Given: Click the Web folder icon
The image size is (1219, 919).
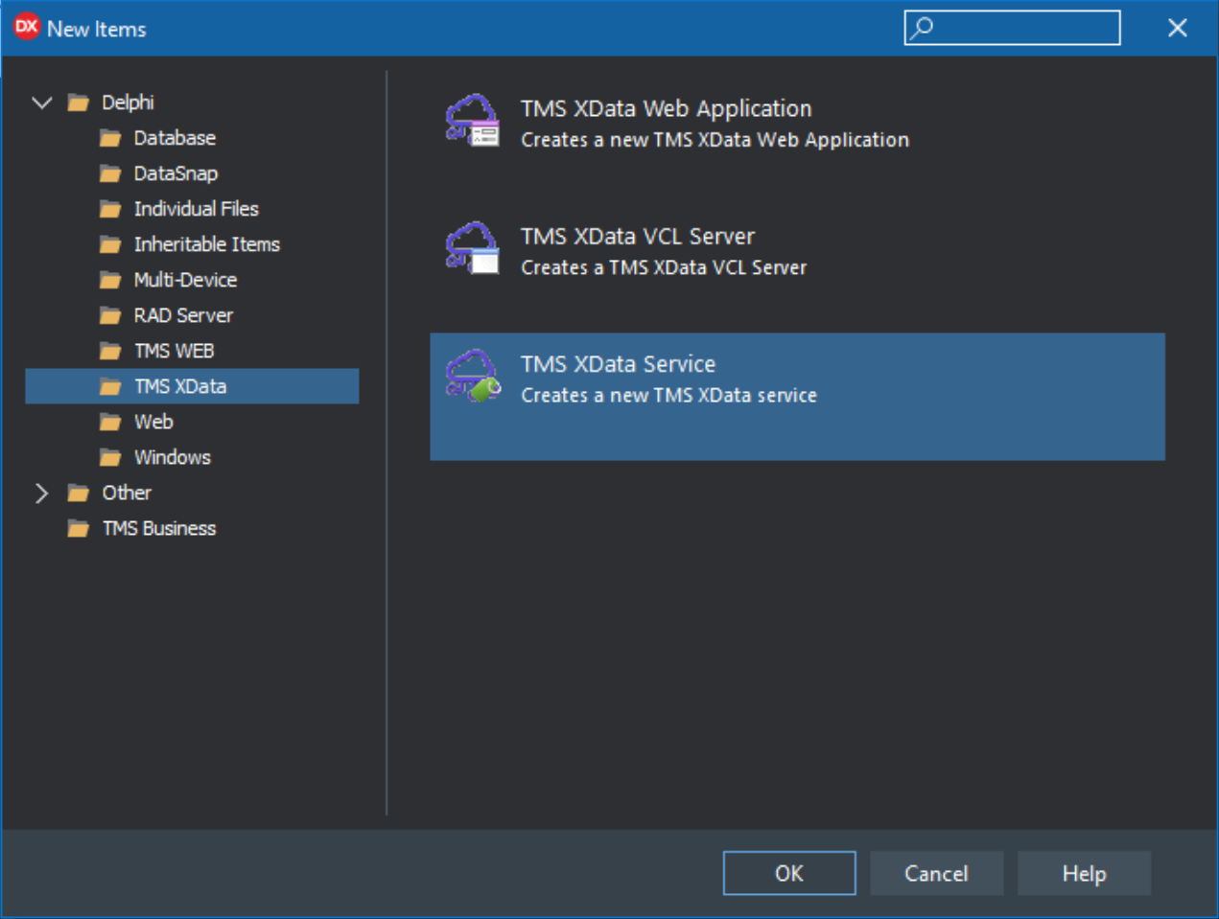Looking at the screenshot, I should pyautogui.click(x=110, y=422).
